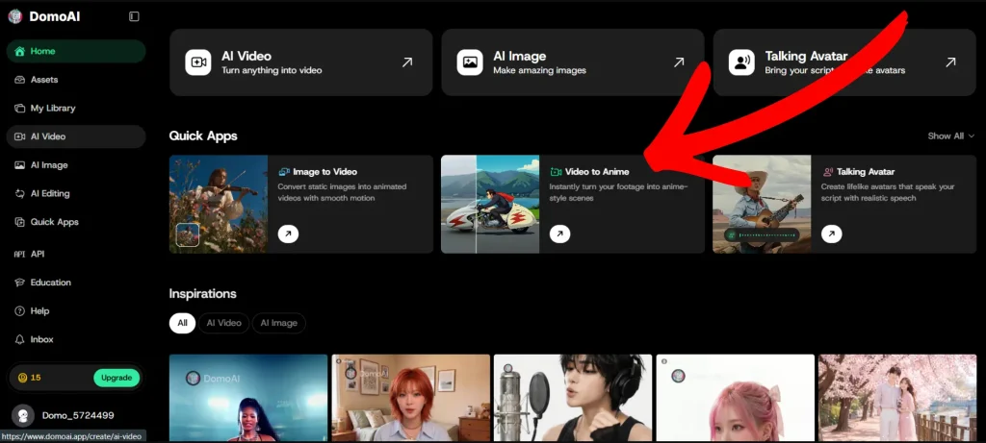The height and width of the screenshot is (443, 986).
Task: Collapse the sidebar panel icon
Action: click(134, 17)
